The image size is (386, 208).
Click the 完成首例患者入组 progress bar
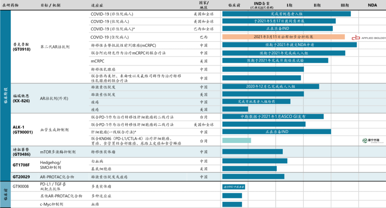click(287, 14)
